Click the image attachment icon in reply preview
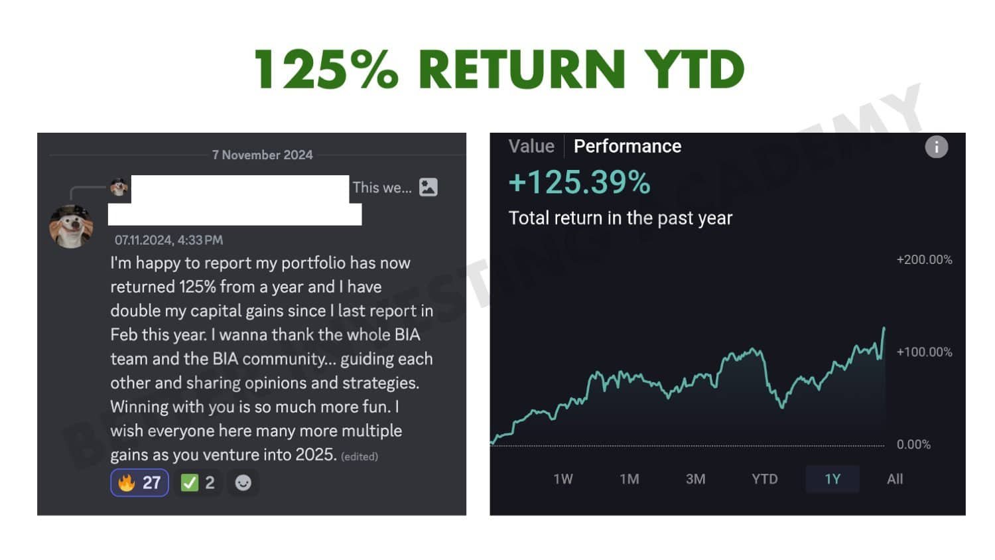 429,187
